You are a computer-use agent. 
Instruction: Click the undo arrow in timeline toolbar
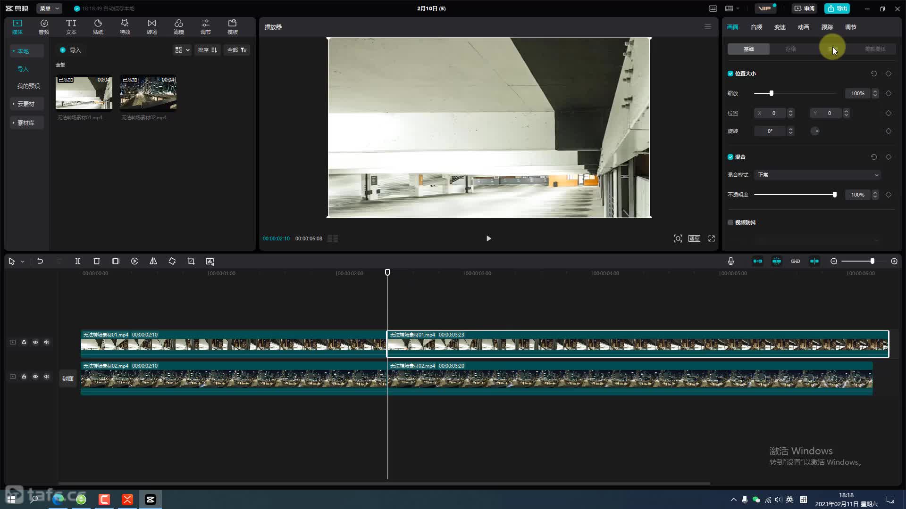40,261
